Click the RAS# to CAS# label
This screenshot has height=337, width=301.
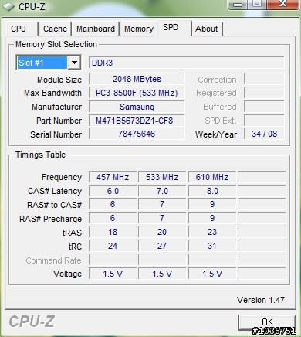click(55, 205)
